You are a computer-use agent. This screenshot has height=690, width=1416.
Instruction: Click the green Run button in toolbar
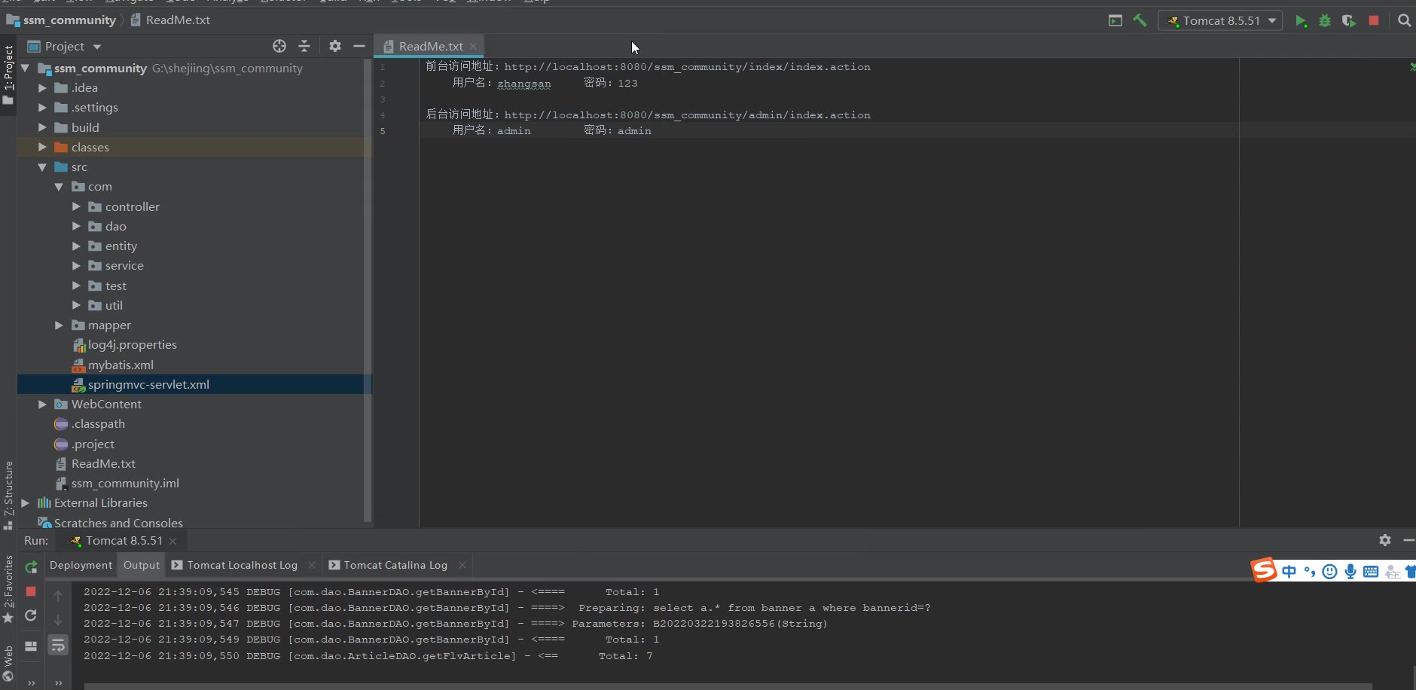[x=1301, y=21]
